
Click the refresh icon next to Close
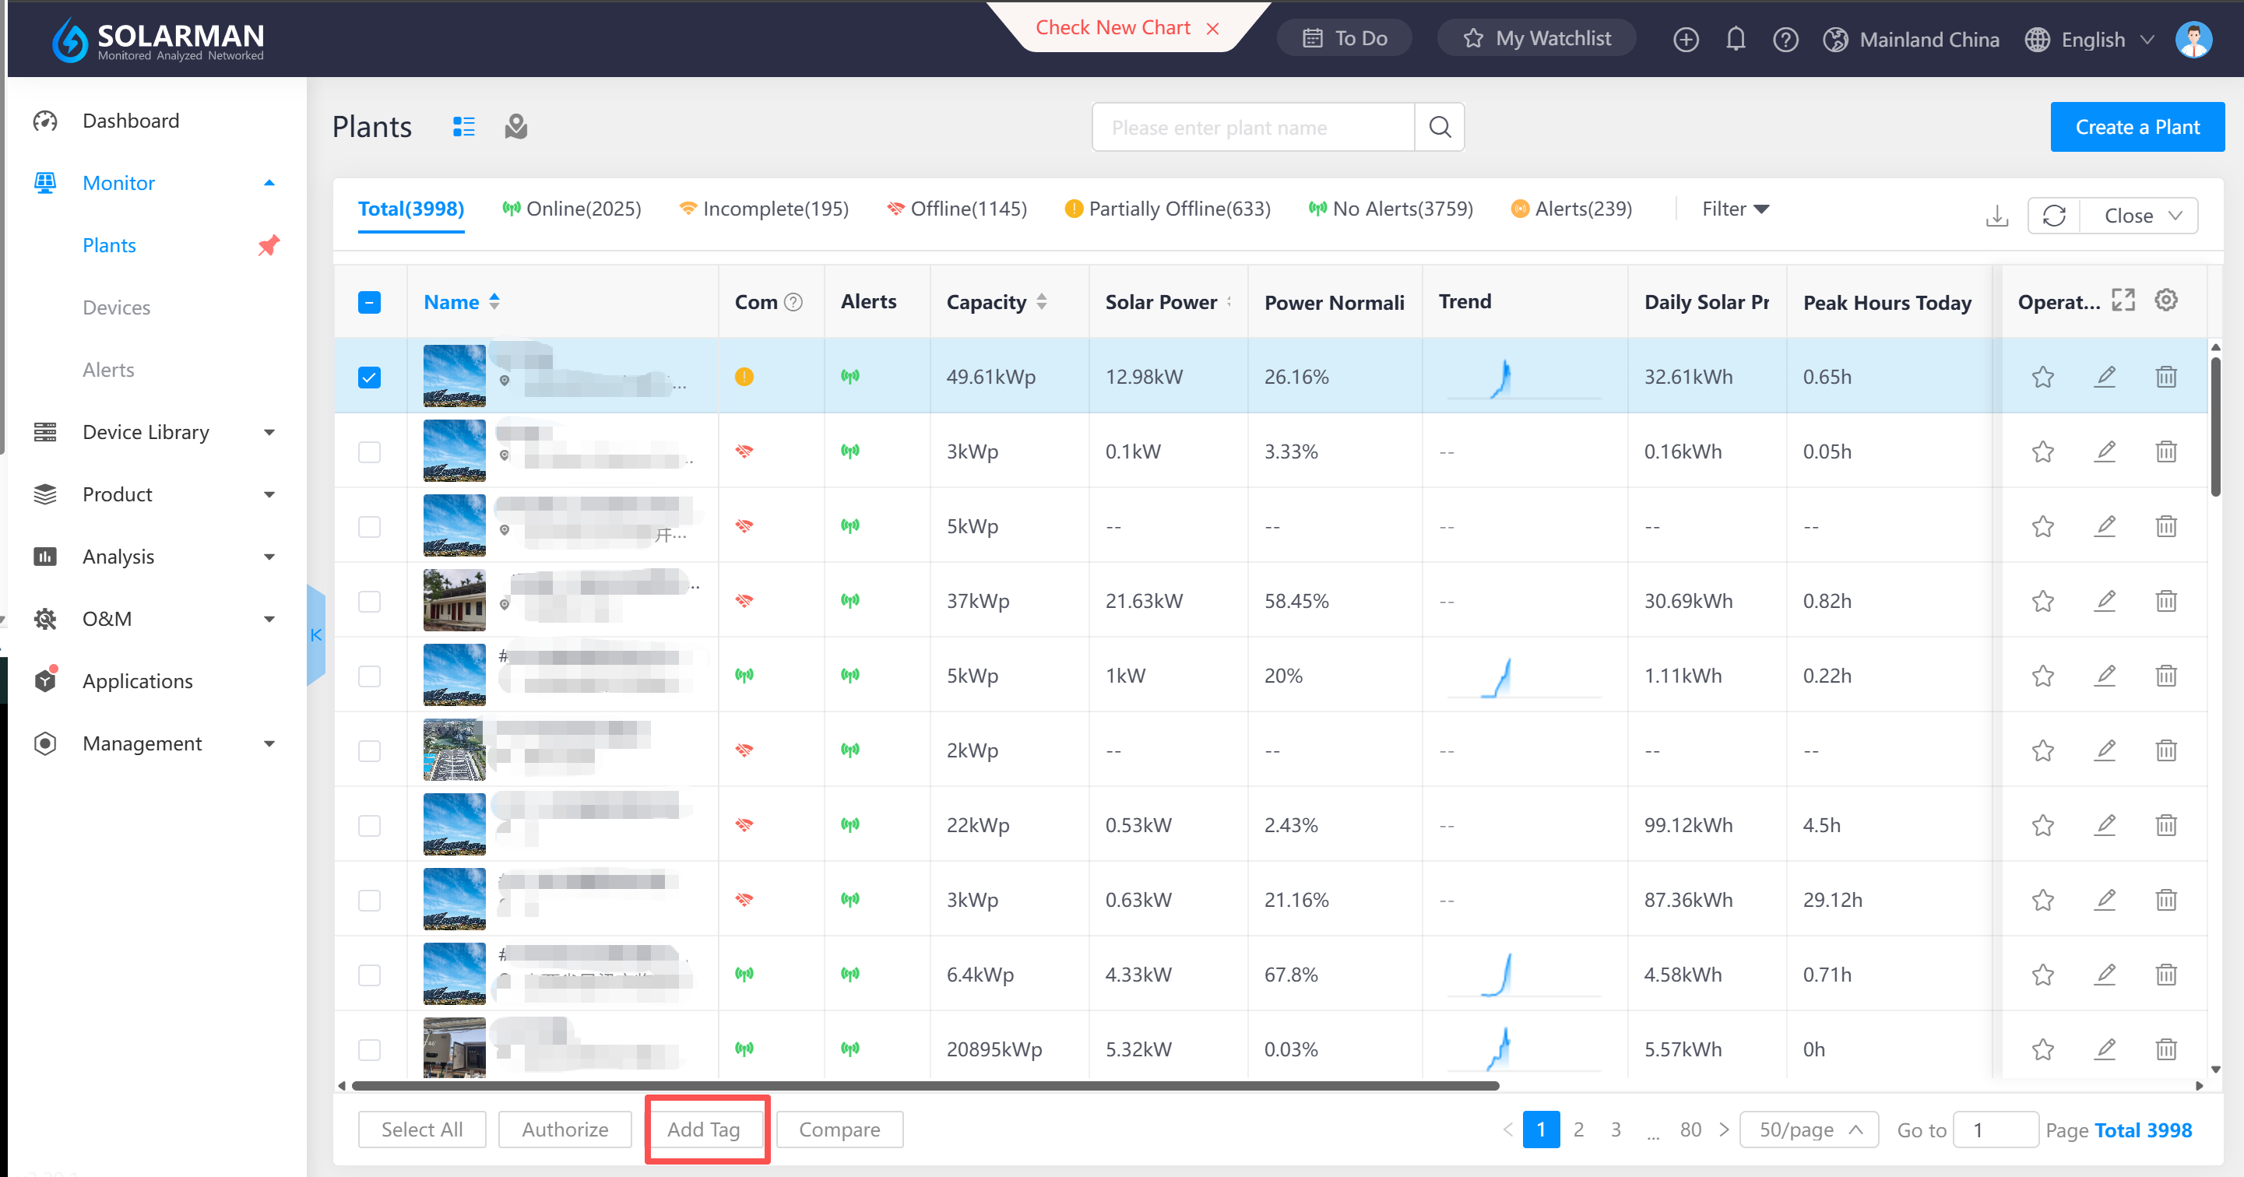point(2053,215)
